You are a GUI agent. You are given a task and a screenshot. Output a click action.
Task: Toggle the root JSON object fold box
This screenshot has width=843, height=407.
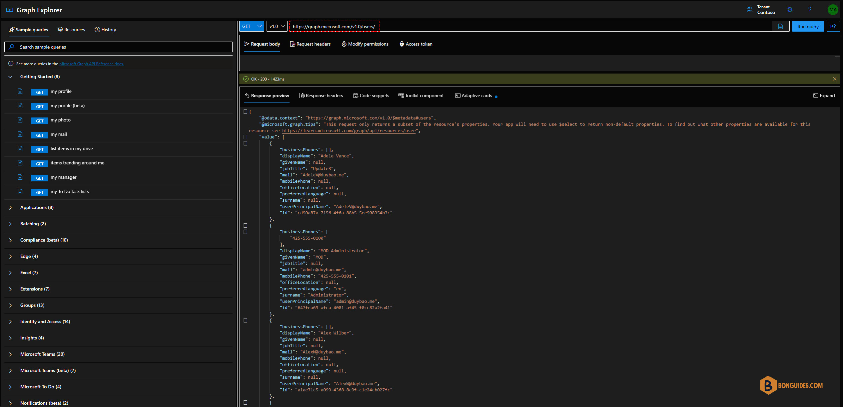[x=246, y=112]
